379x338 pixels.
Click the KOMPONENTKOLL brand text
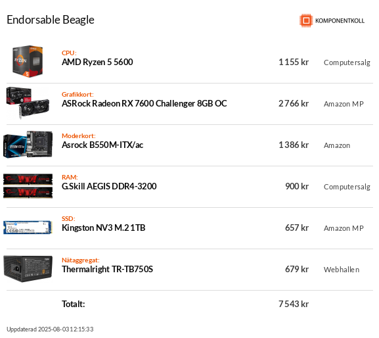pos(340,21)
